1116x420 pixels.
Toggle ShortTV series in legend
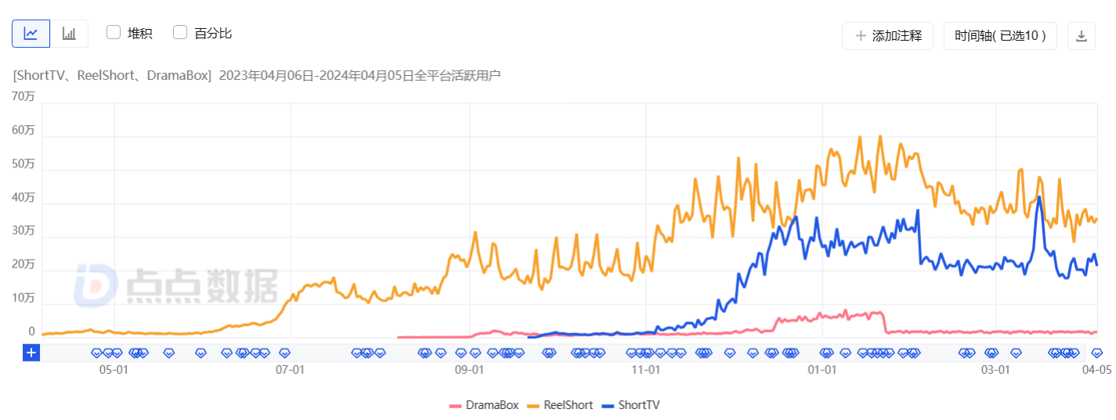click(x=639, y=405)
